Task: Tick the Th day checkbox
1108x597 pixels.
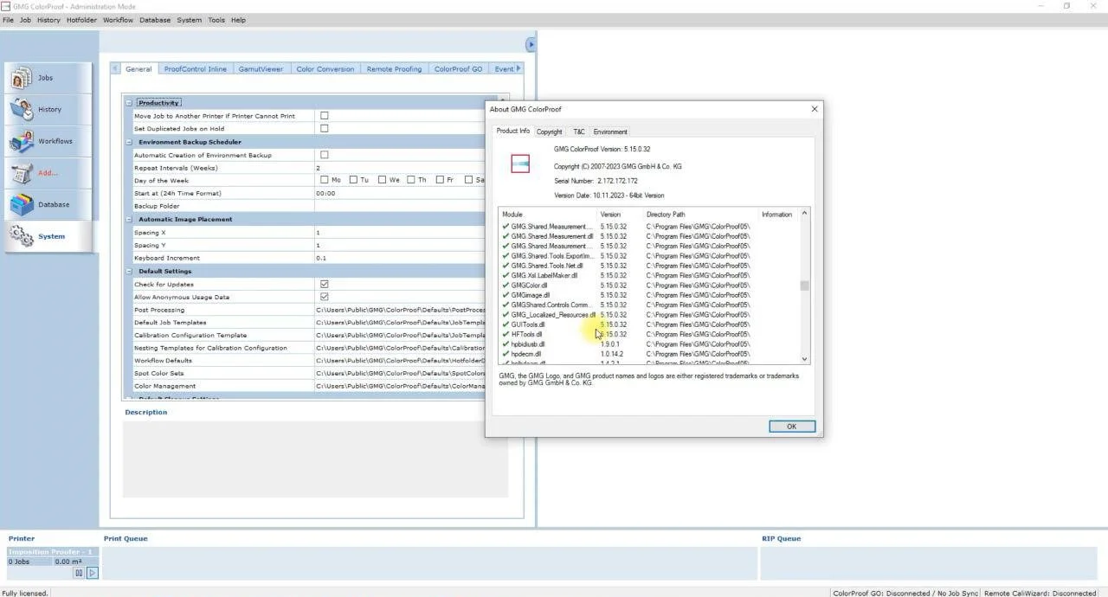Action: [411, 180]
